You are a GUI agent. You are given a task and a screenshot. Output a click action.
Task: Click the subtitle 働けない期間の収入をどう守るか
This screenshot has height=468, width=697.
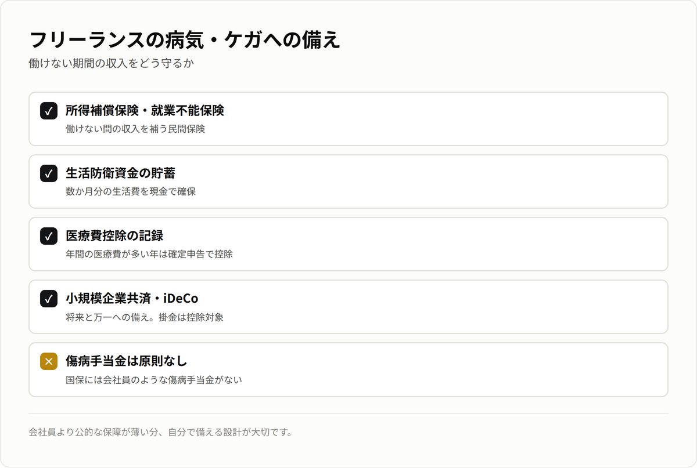click(x=111, y=63)
